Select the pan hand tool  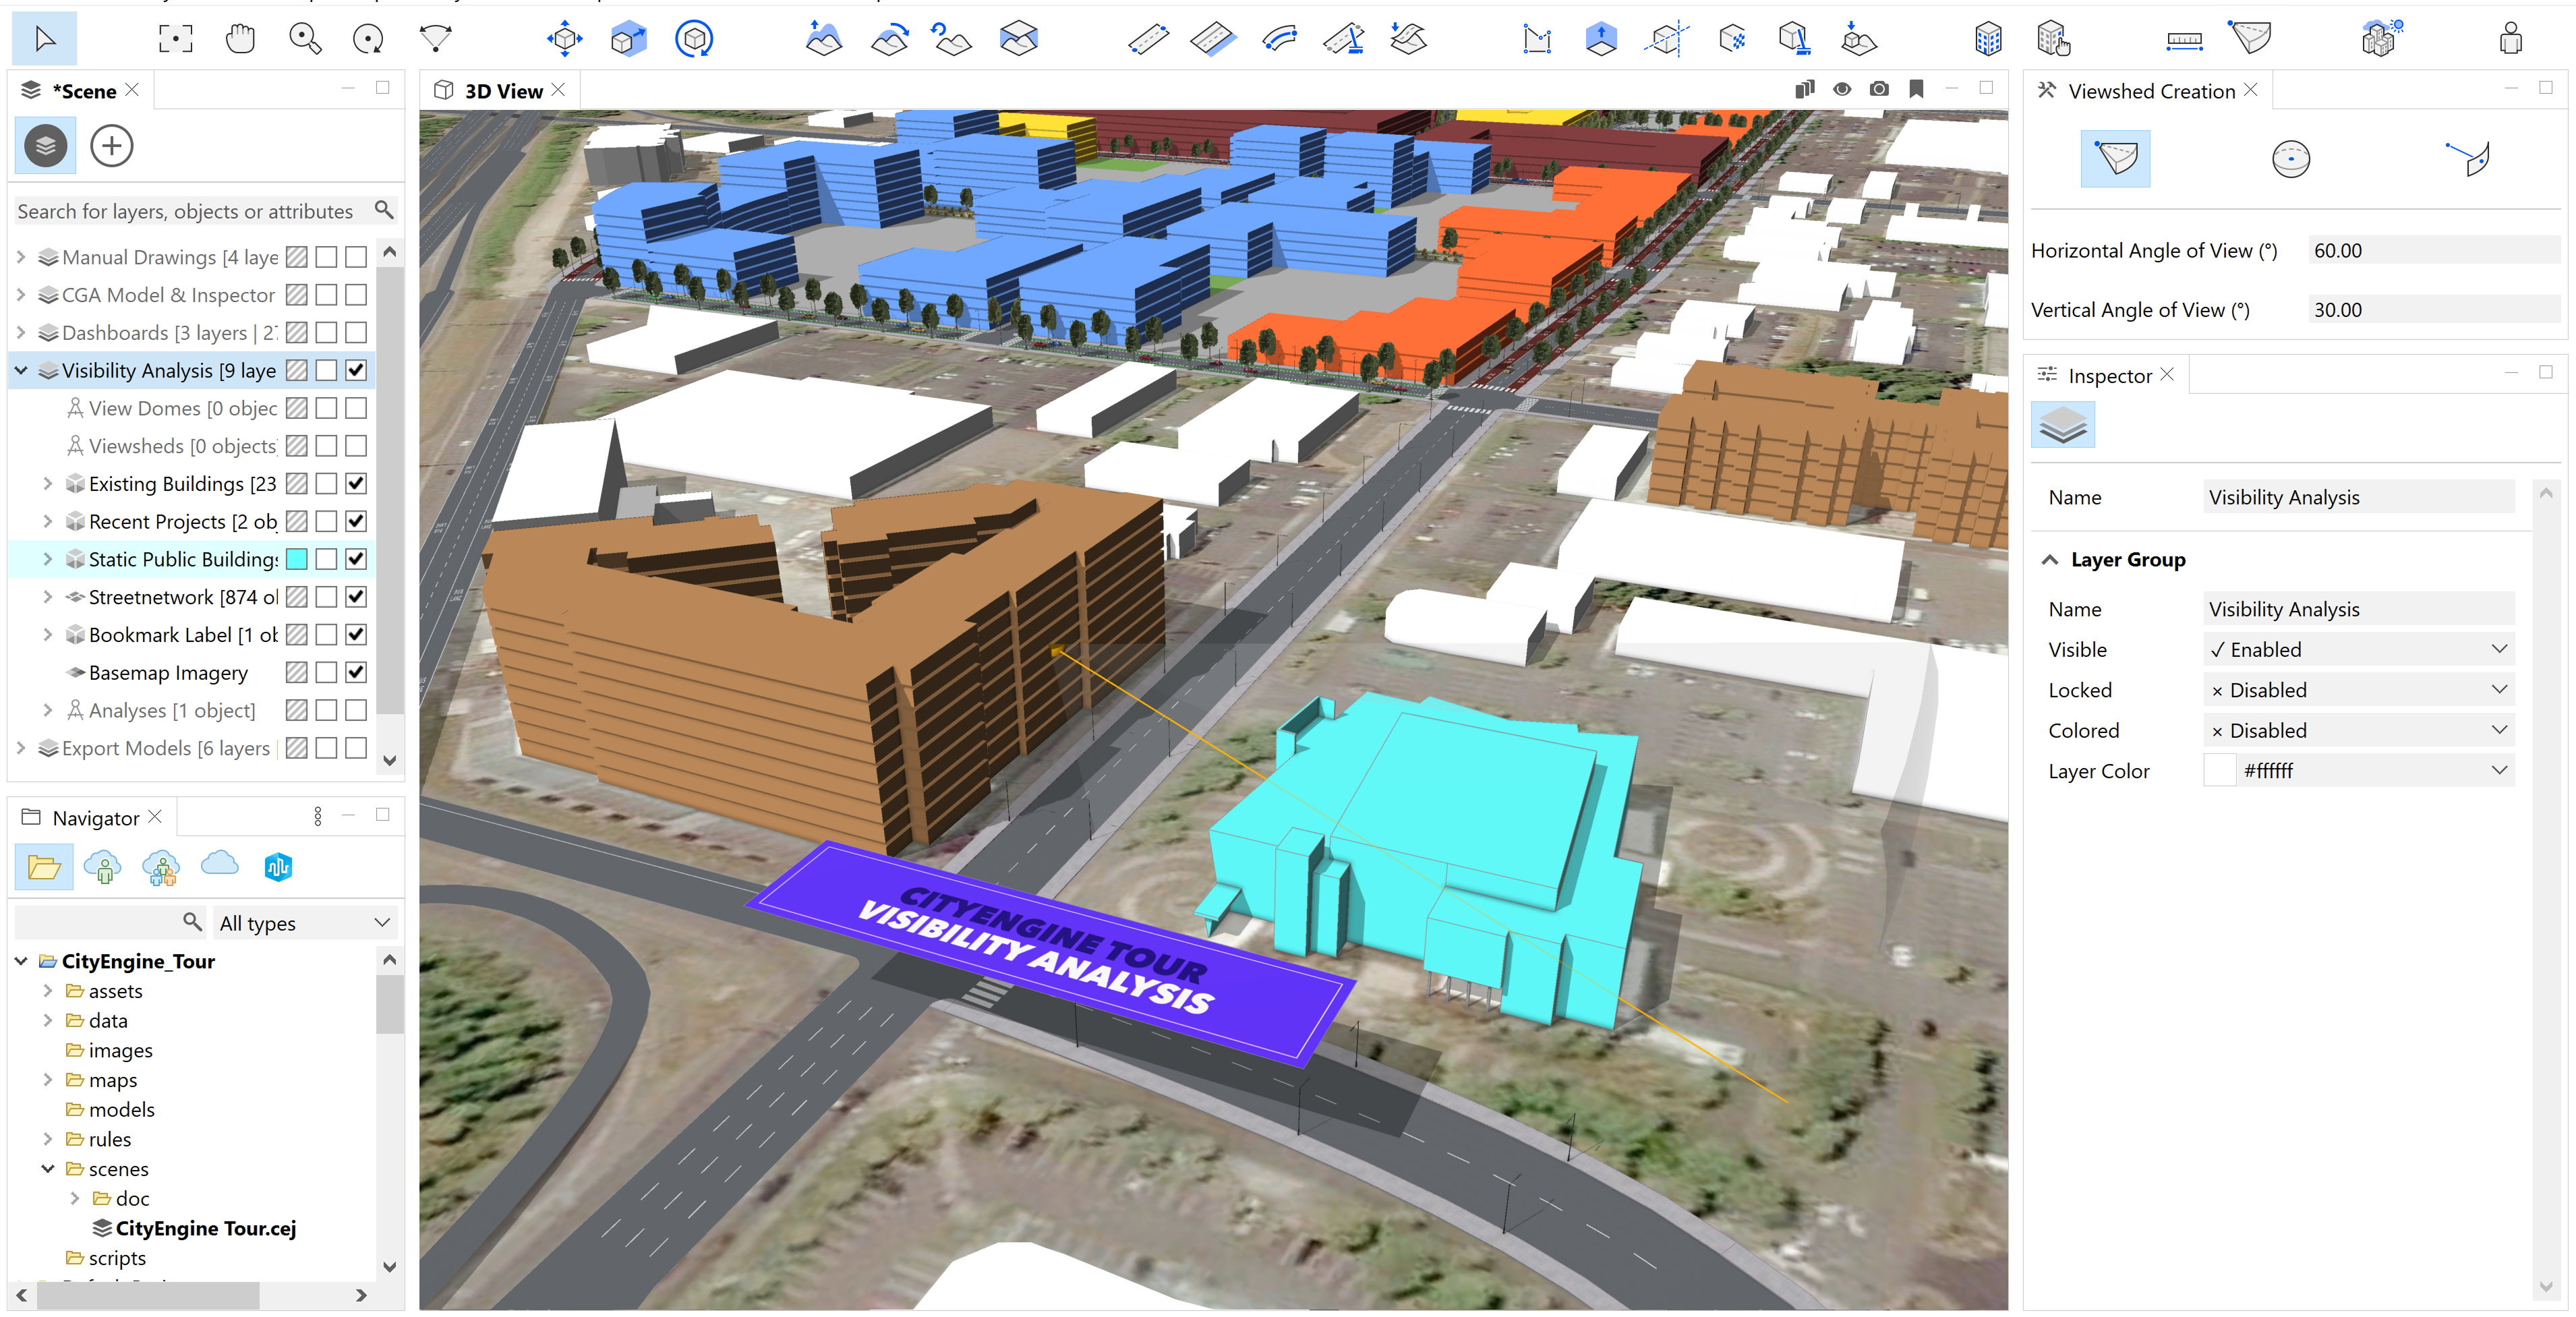[x=240, y=39]
